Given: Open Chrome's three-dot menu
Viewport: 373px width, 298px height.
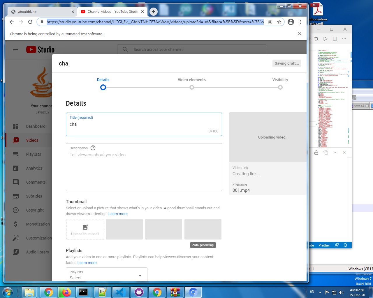Looking at the screenshot, I should (300, 22).
